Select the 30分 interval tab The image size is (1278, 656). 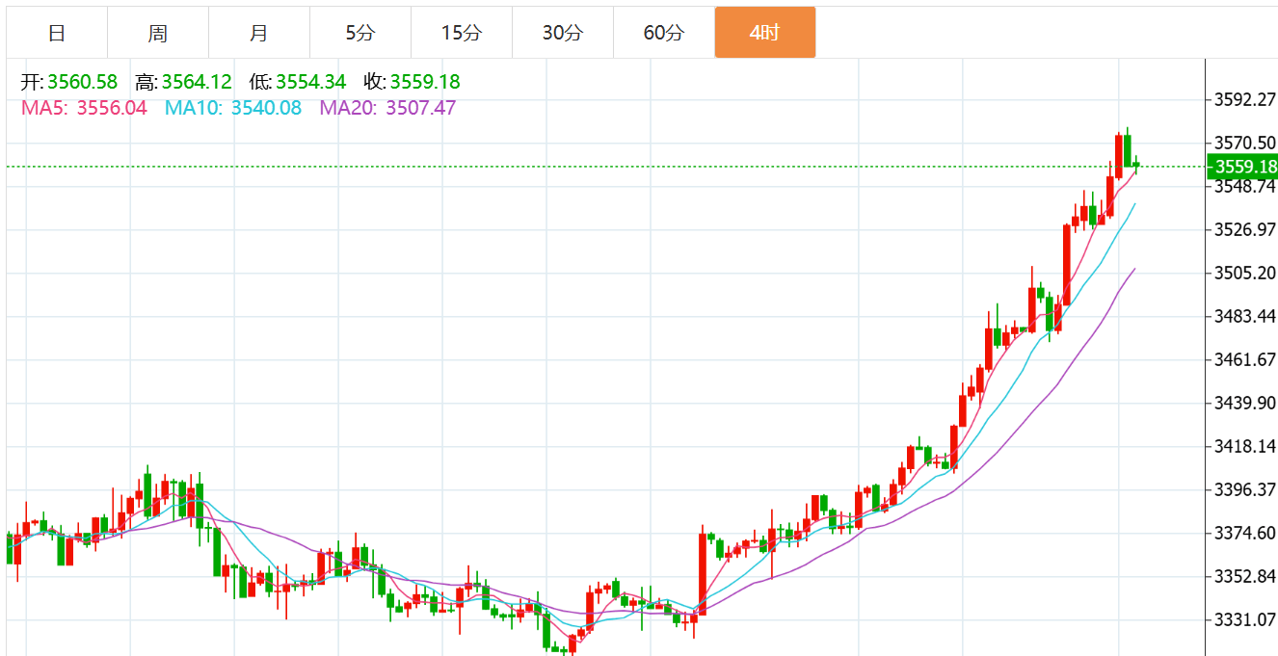tap(562, 33)
